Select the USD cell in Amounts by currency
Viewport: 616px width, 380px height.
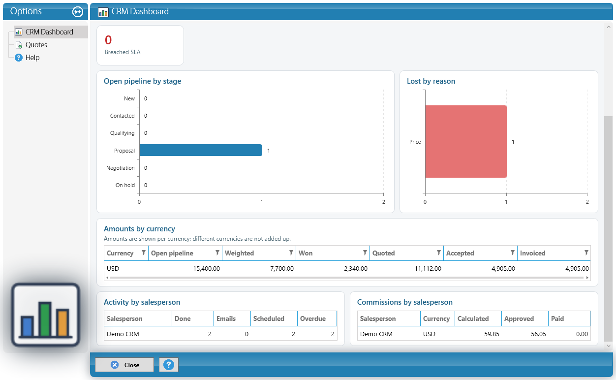pos(126,269)
